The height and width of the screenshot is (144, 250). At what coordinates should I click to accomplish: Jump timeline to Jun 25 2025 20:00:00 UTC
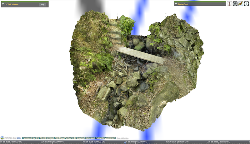[52, 142]
